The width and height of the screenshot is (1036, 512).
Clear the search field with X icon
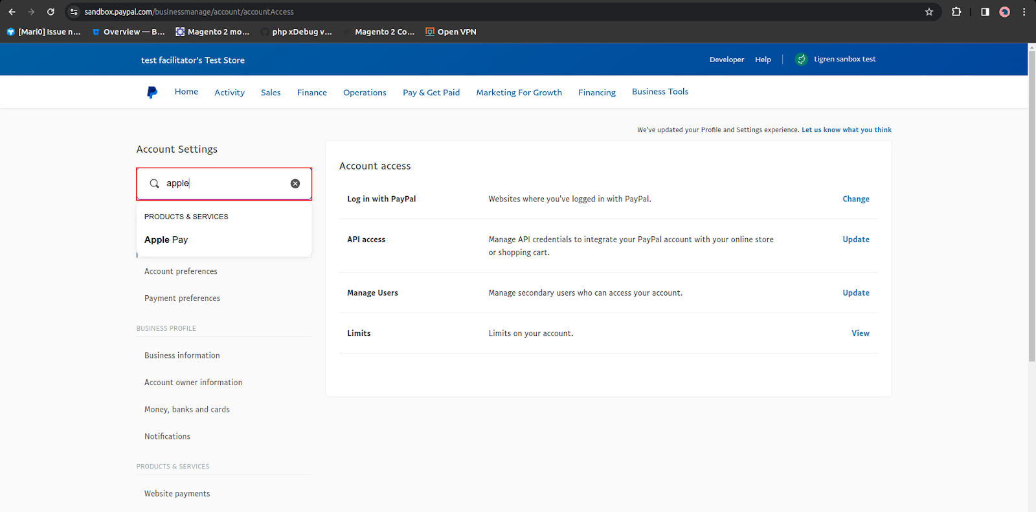[x=295, y=183]
